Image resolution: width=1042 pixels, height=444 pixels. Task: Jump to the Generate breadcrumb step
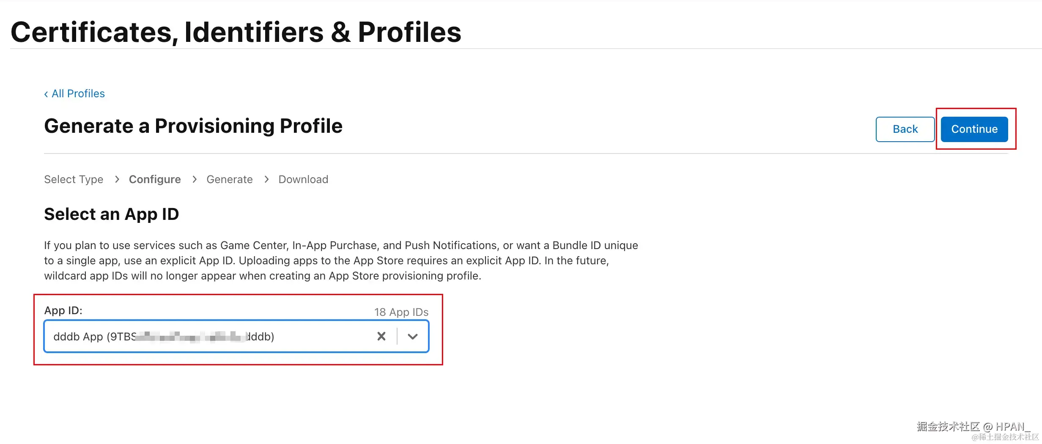pos(229,179)
